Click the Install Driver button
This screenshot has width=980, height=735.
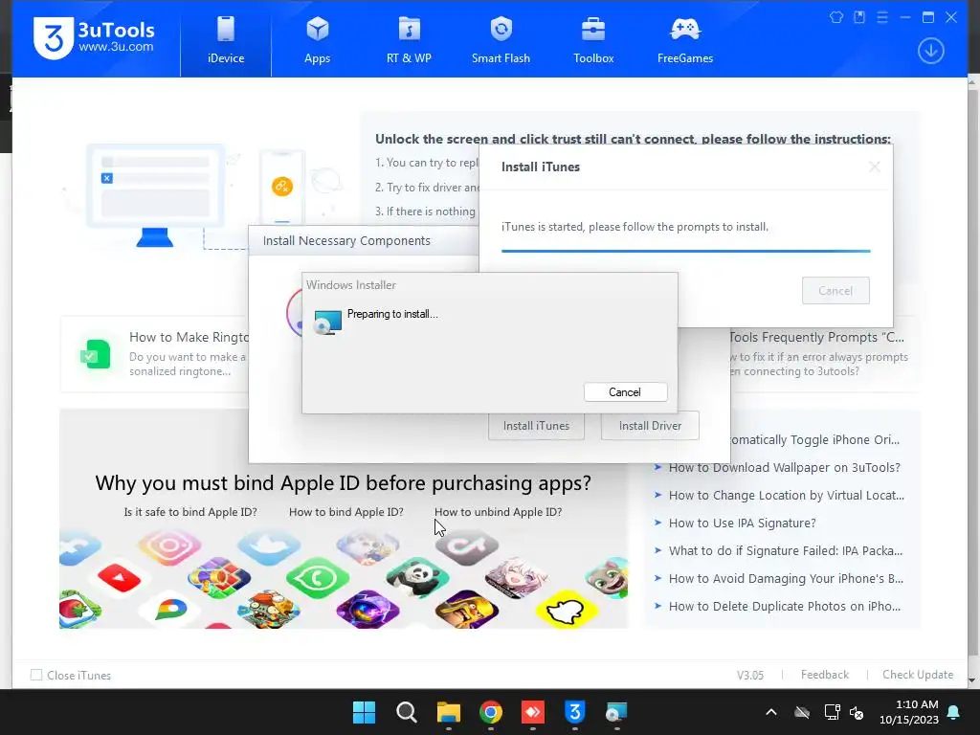pos(650,426)
